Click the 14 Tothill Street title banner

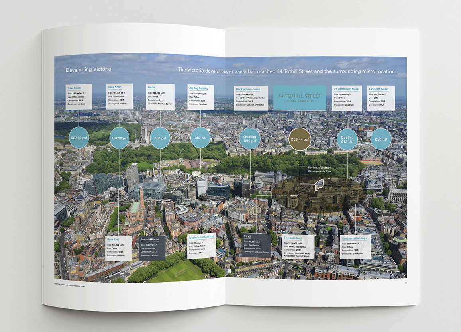[300, 97]
